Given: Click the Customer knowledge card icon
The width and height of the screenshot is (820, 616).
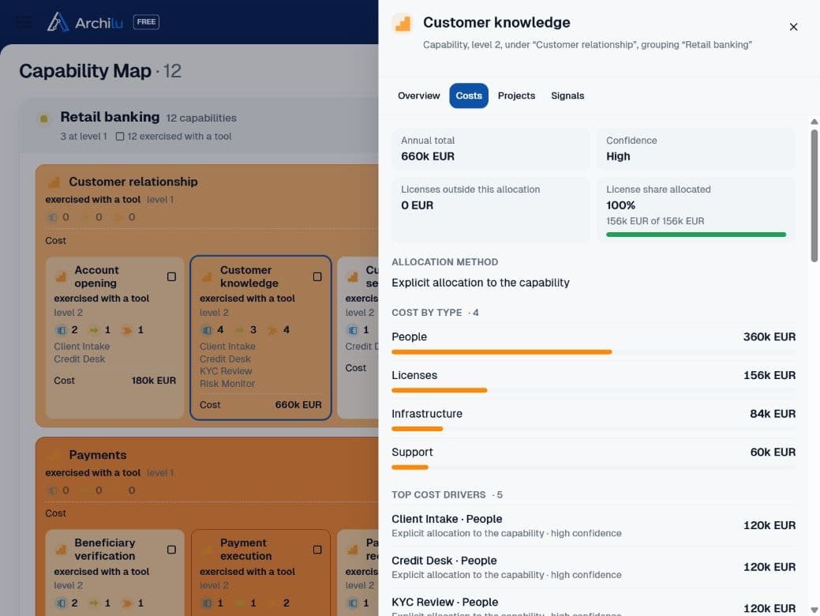Looking at the screenshot, I should (207, 277).
